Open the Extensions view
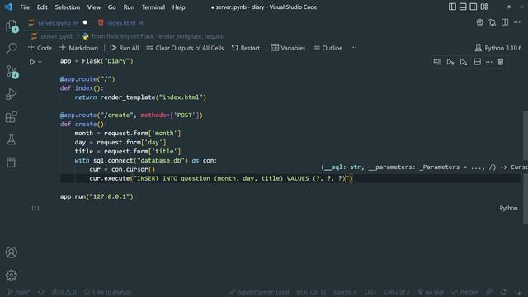 coord(12,117)
